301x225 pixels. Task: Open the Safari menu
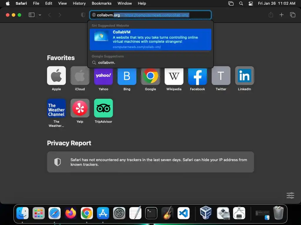pyautogui.click(x=21, y=4)
